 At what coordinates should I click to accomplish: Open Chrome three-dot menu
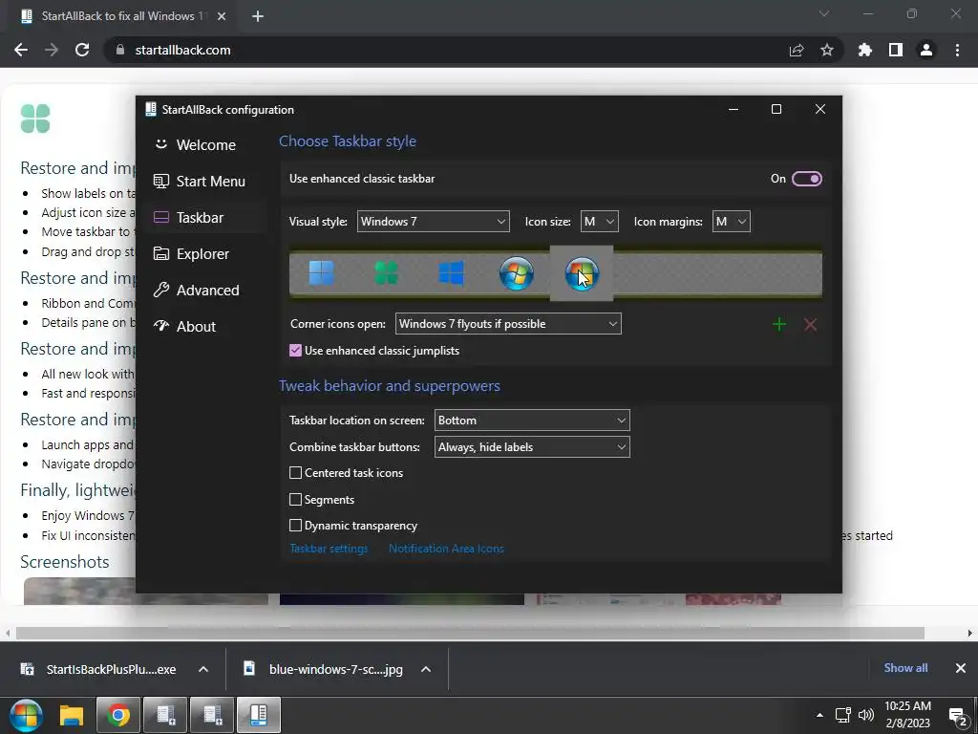pyautogui.click(x=957, y=50)
